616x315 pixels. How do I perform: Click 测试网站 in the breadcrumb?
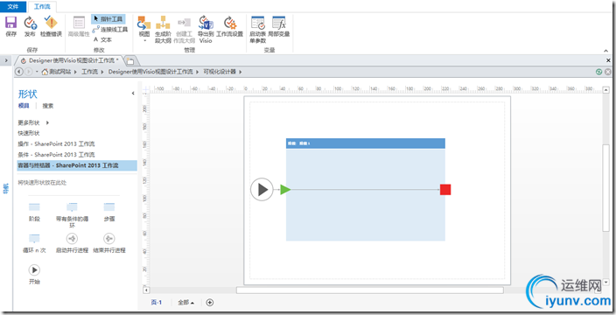tap(59, 72)
